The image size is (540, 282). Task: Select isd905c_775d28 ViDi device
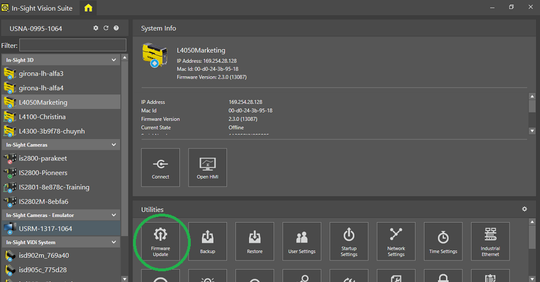pos(61,270)
